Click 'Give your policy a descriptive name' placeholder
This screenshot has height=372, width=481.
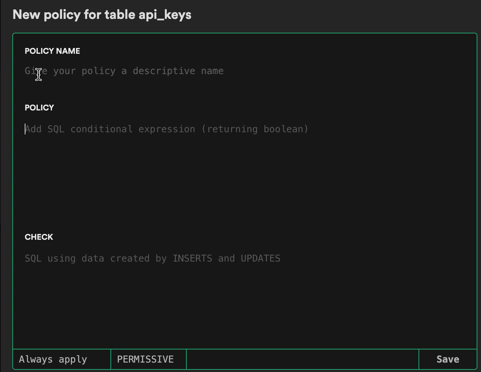coord(124,71)
